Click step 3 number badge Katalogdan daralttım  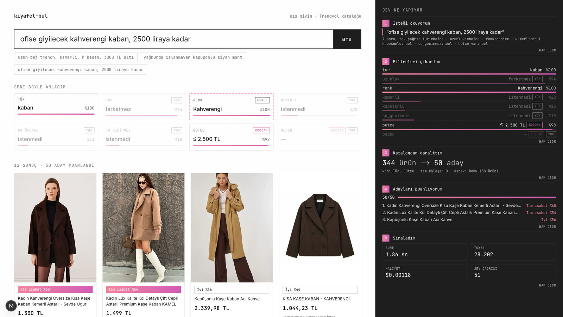point(386,153)
